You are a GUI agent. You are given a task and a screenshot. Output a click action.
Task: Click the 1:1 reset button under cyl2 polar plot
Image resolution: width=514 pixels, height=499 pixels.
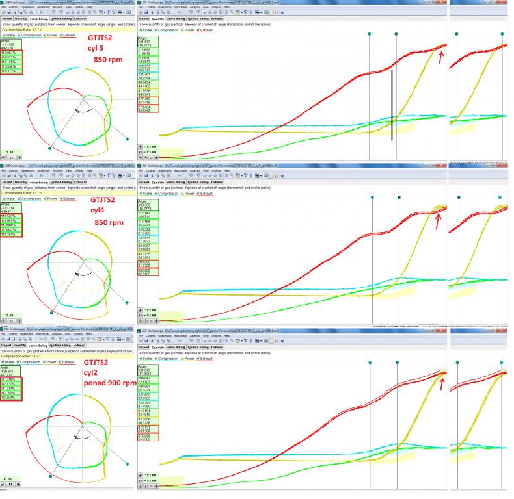coord(10,484)
